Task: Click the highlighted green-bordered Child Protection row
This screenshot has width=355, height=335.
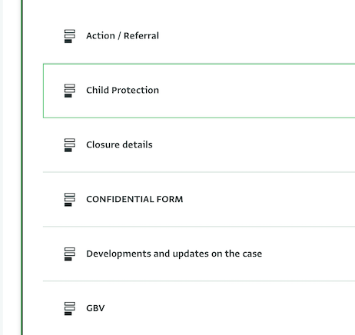Action: (199, 91)
